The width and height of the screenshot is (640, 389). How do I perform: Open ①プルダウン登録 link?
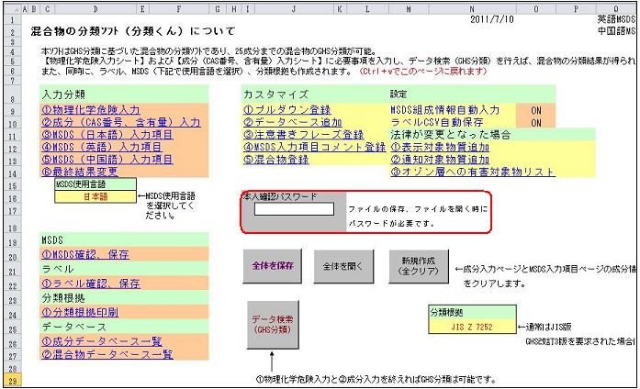point(286,110)
